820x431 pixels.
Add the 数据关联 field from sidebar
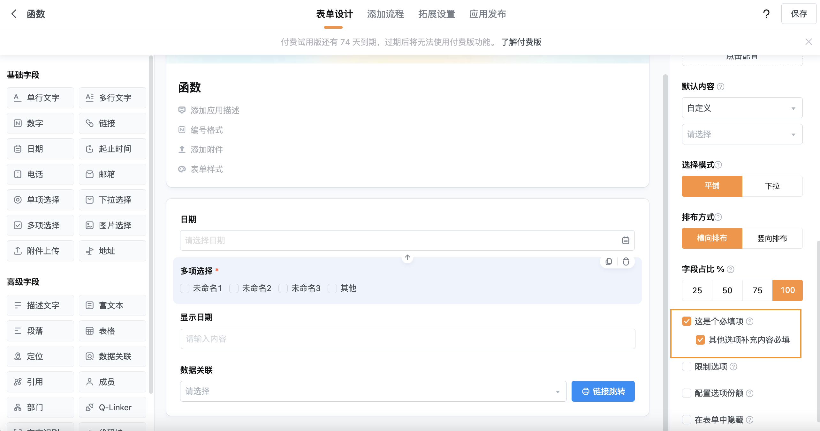[x=112, y=356]
